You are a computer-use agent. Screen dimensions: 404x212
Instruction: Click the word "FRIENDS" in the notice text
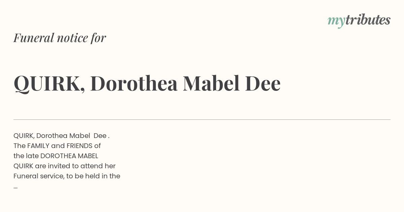tap(79, 146)
